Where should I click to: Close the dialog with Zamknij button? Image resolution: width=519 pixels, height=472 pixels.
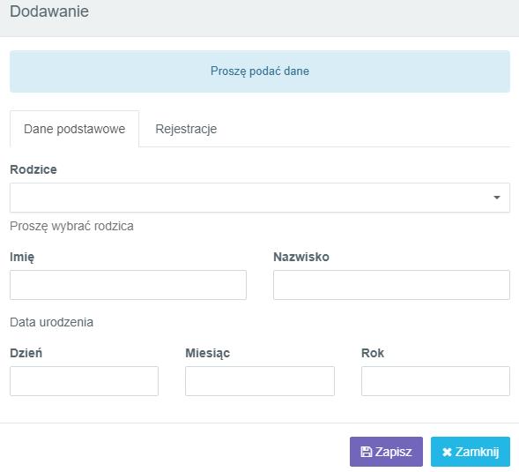tap(471, 452)
